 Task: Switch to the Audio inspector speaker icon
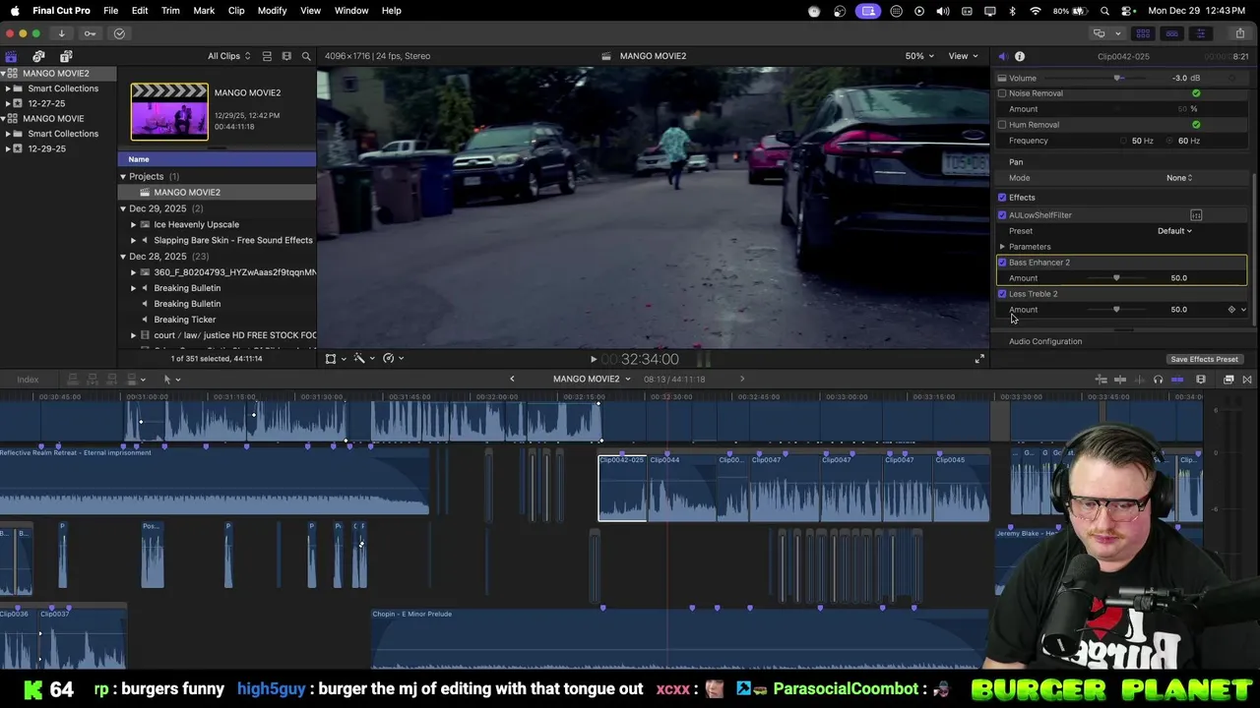(x=1002, y=56)
